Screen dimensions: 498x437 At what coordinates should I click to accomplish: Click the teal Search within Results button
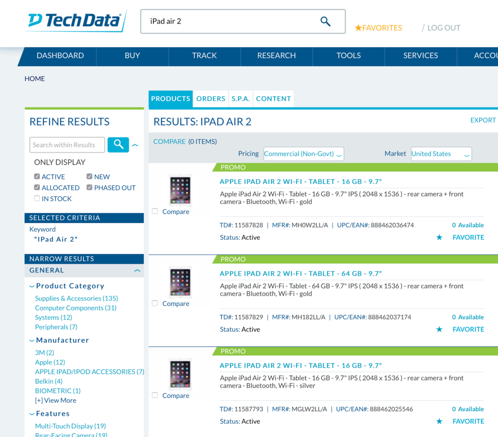click(x=118, y=145)
